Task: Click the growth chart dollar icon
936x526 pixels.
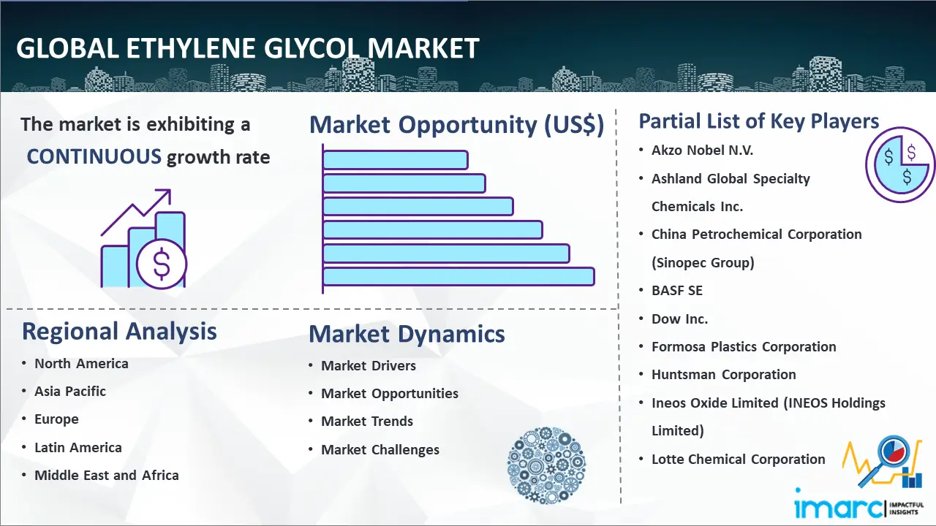Action: (x=144, y=240)
